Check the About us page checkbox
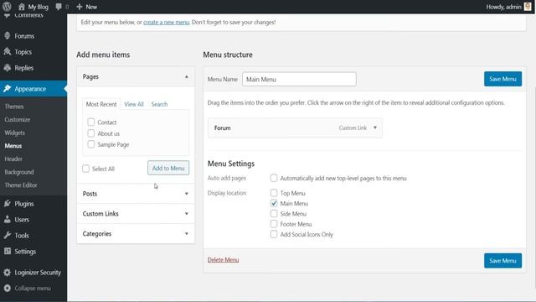The image size is (536, 302). [91, 133]
